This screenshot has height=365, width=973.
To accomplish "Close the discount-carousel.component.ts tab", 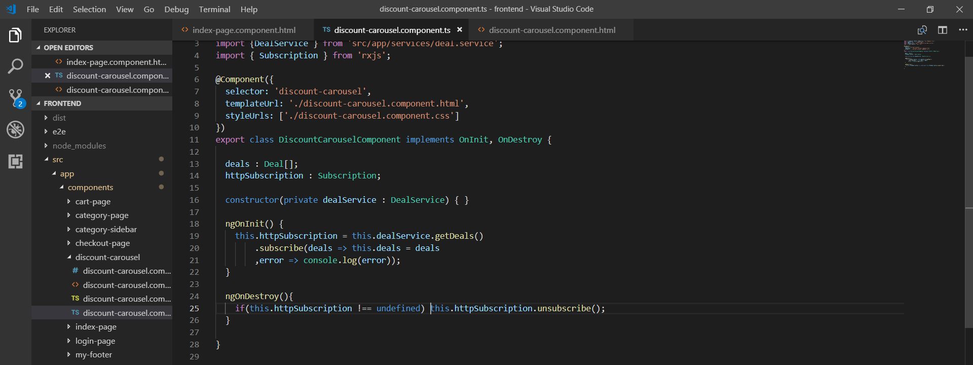I will pos(460,29).
